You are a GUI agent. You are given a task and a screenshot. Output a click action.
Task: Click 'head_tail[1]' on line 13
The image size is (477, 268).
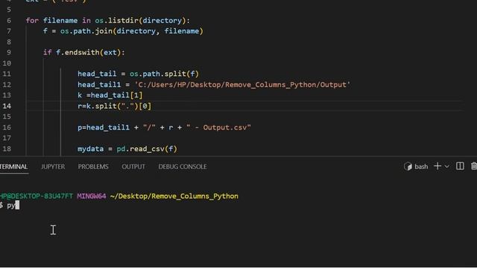pyautogui.click(x=116, y=95)
